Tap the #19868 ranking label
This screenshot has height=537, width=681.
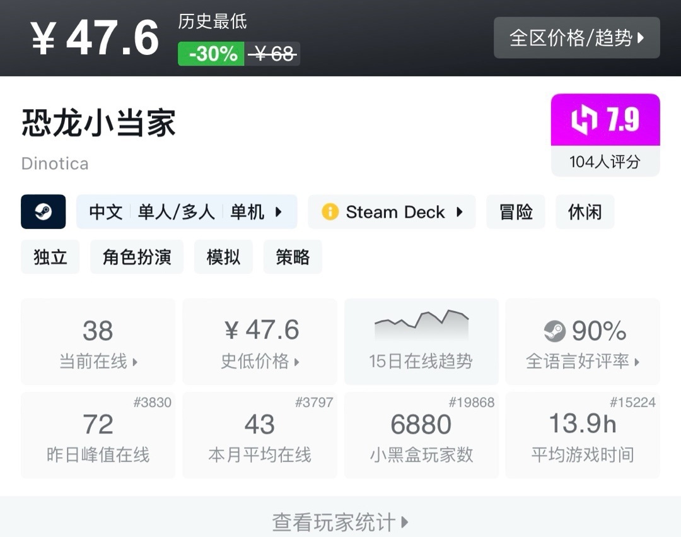coord(472,403)
